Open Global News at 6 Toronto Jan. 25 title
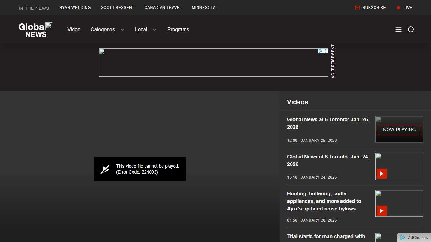 pos(328,123)
